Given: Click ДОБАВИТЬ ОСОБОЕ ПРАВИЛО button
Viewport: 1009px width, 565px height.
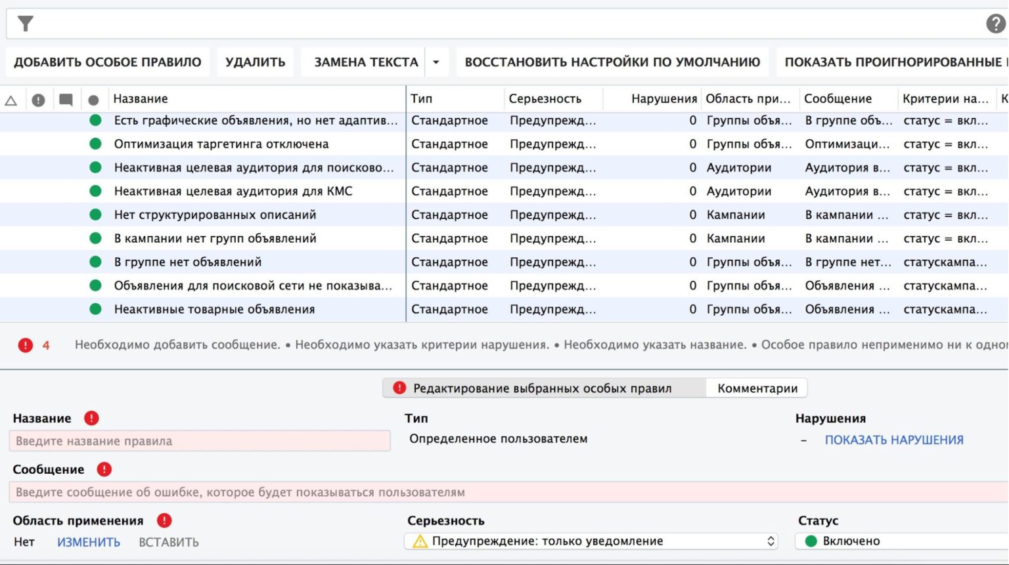Looking at the screenshot, I should point(108,62).
